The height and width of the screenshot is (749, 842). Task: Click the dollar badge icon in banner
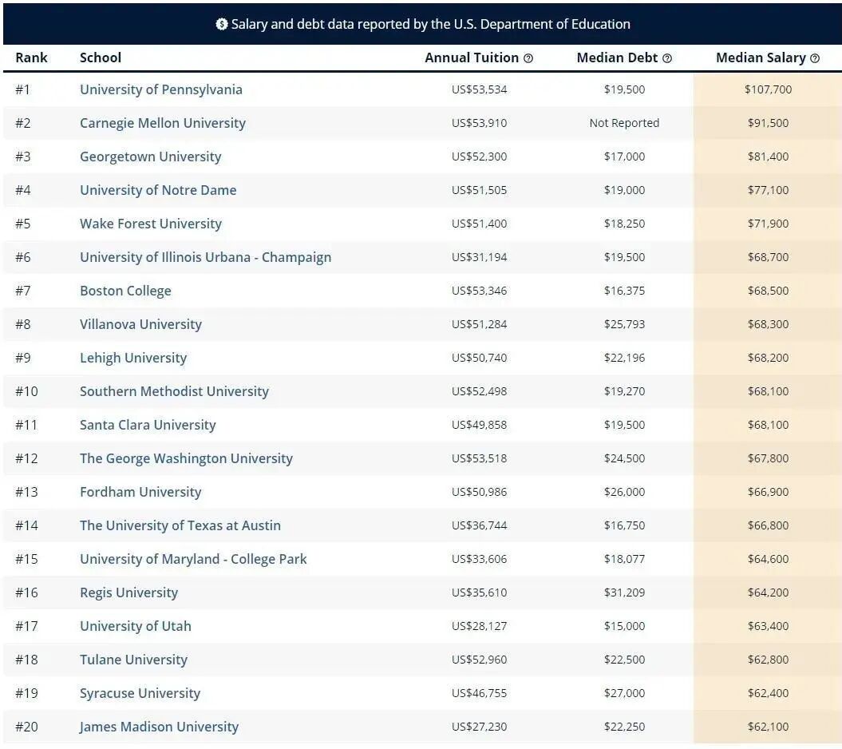pyautogui.click(x=221, y=24)
